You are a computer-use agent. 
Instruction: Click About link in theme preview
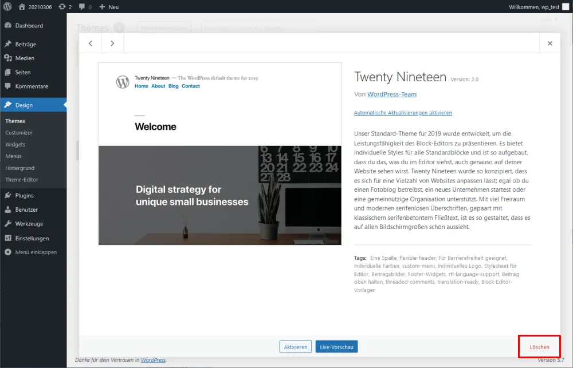(x=158, y=86)
